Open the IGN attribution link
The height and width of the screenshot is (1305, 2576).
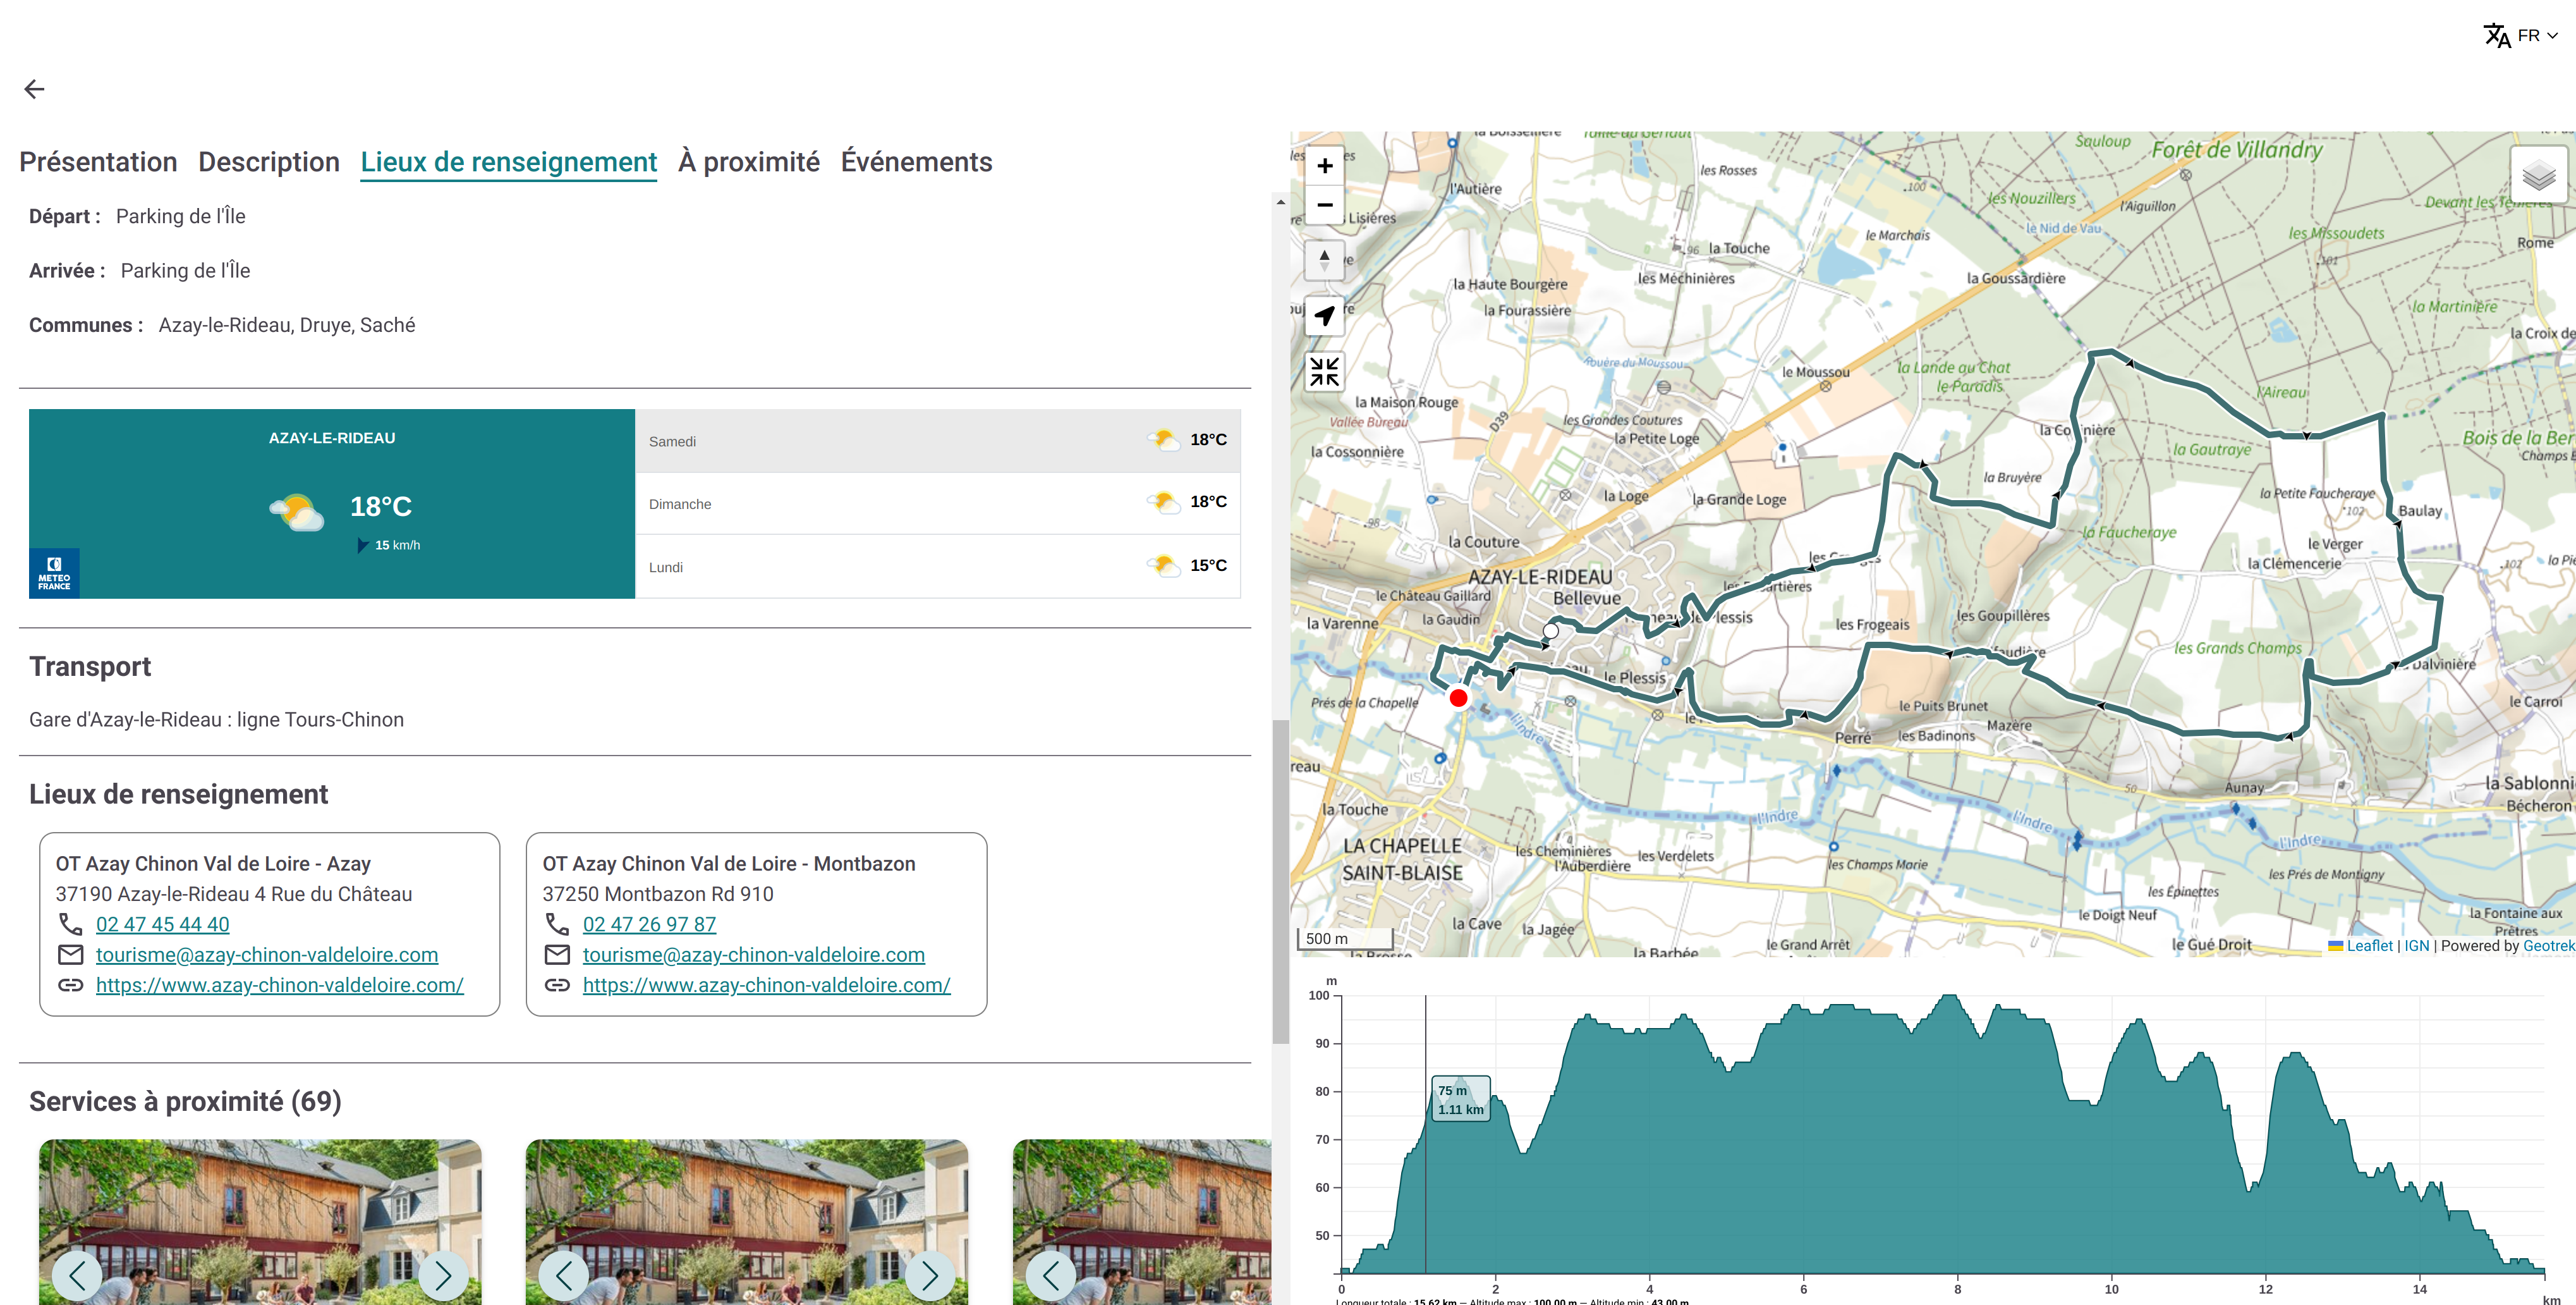(2417, 946)
